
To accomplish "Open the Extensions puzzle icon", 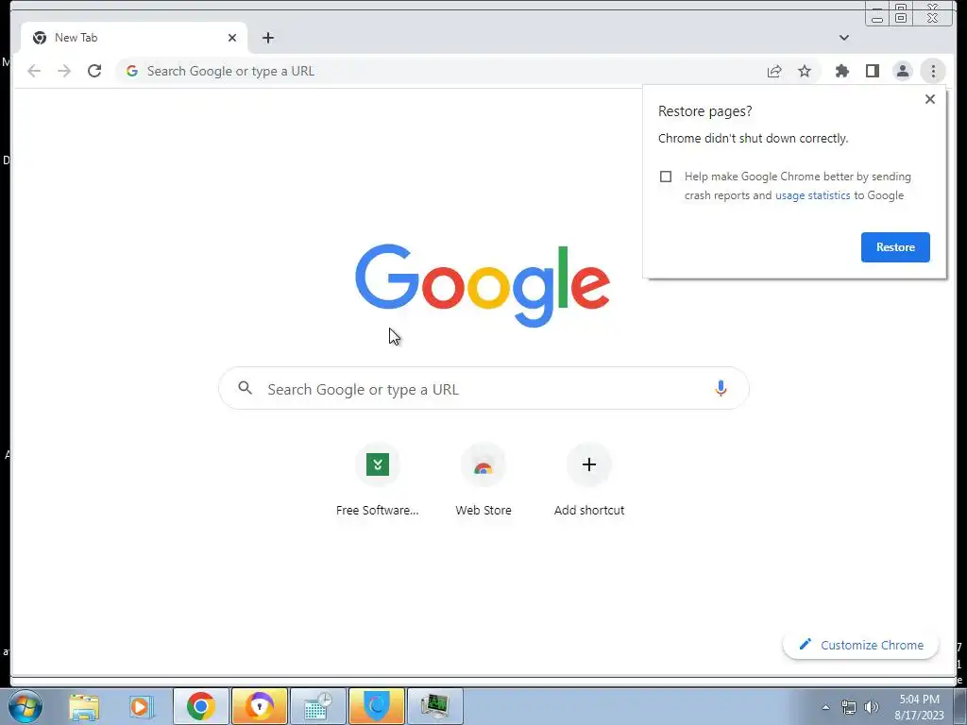I will (841, 71).
